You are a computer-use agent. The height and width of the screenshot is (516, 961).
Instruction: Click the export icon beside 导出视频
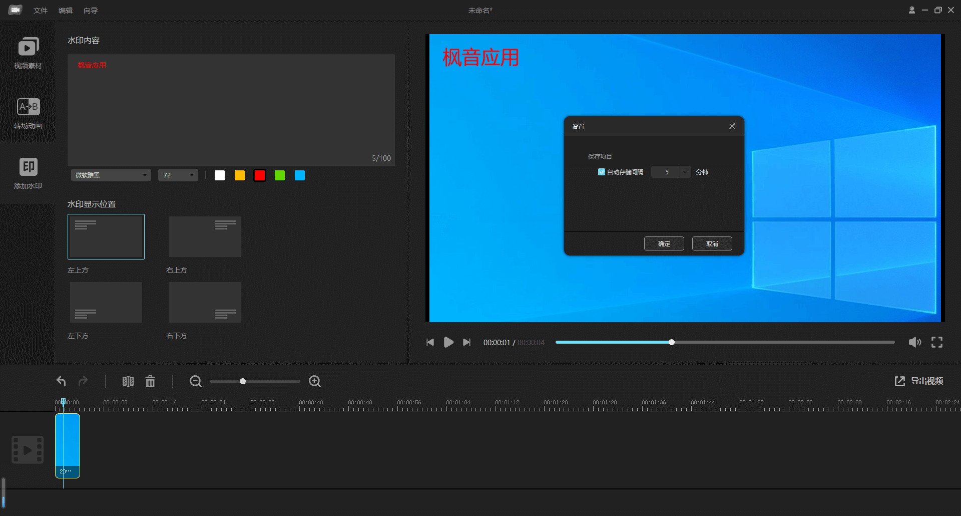pyautogui.click(x=899, y=381)
